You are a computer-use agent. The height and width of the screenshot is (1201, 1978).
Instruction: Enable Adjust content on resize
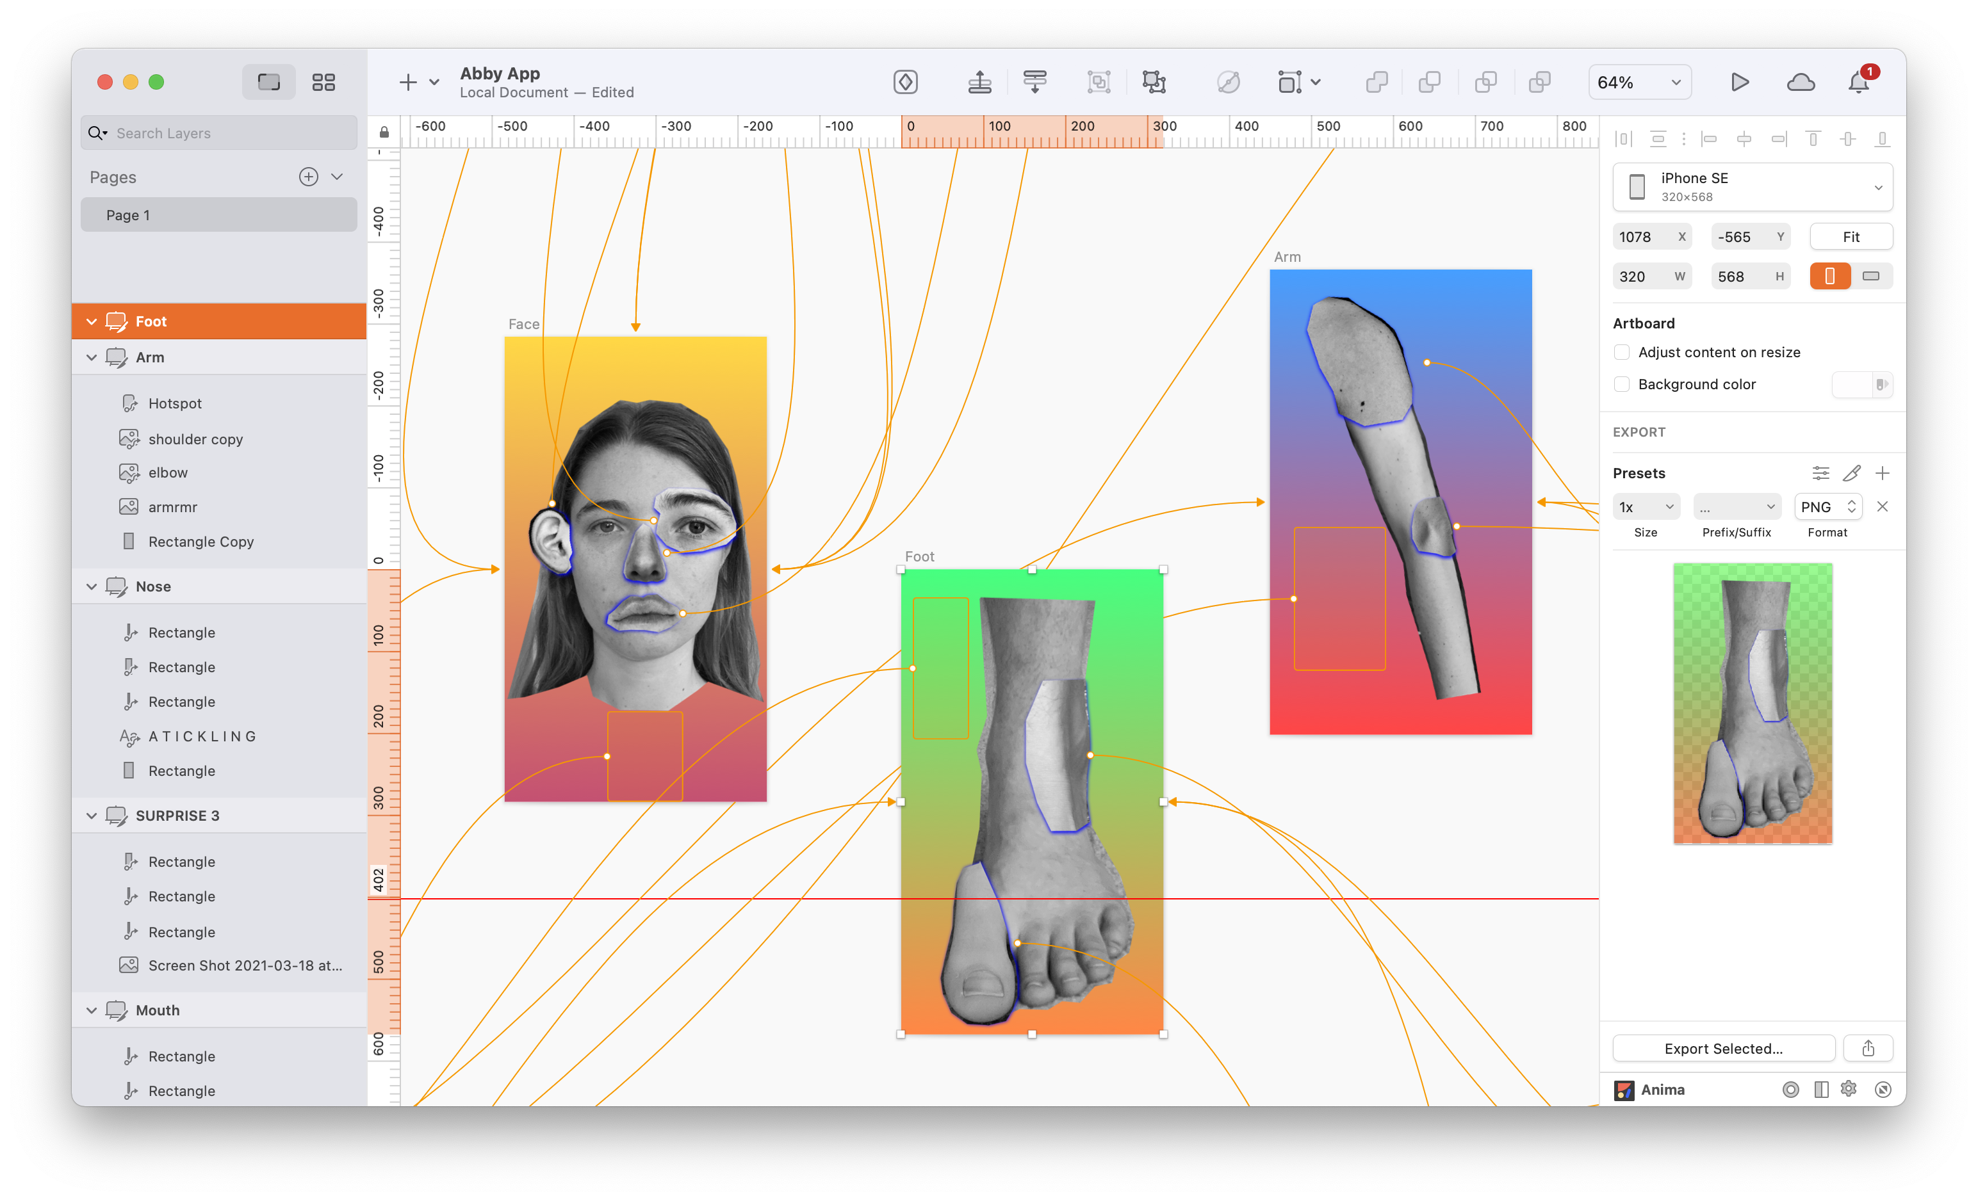1622,352
